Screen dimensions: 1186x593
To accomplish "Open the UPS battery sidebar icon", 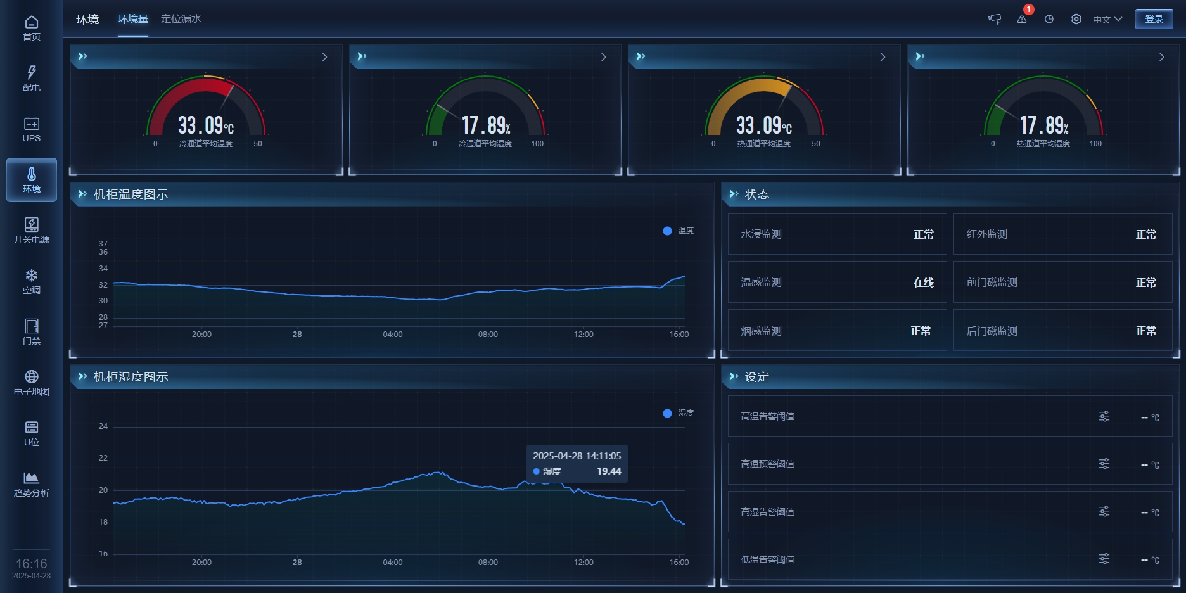I will point(32,129).
